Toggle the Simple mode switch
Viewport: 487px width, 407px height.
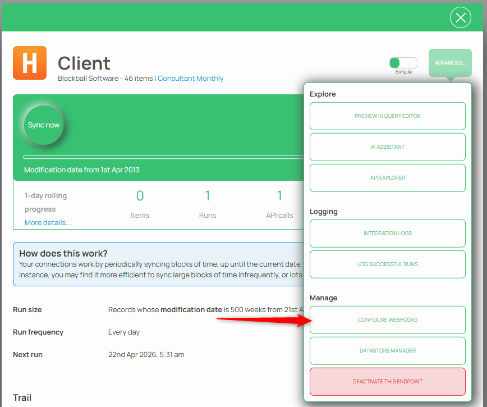click(x=403, y=63)
